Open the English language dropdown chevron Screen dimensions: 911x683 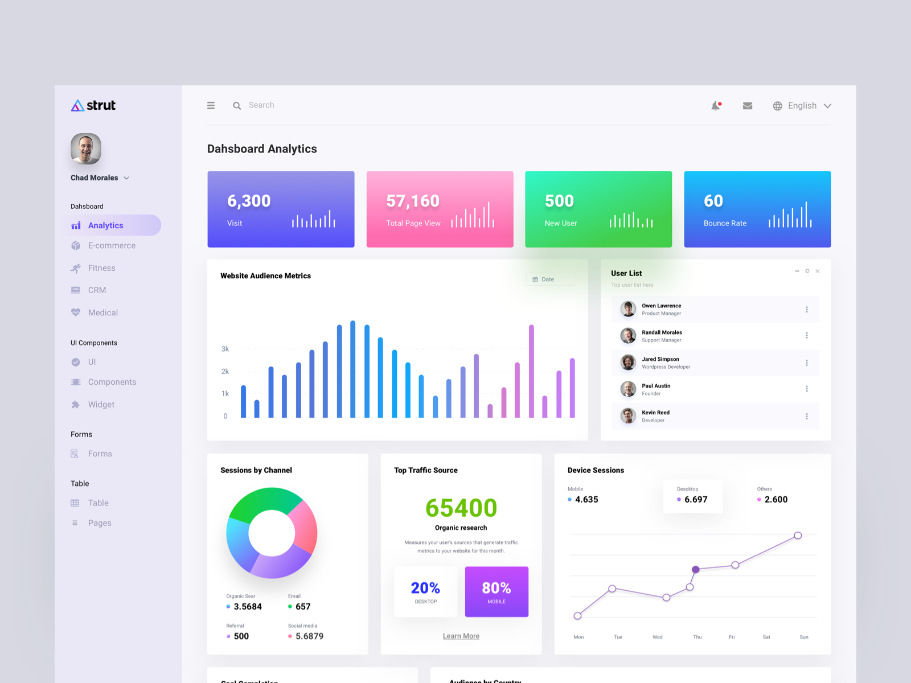tap(828, 106)
